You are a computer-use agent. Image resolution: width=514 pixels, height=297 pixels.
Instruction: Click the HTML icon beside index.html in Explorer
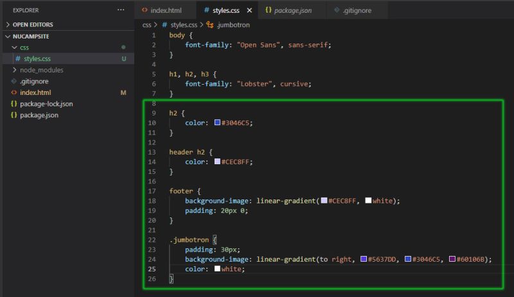pyautogui.click(x=13, y=92)
